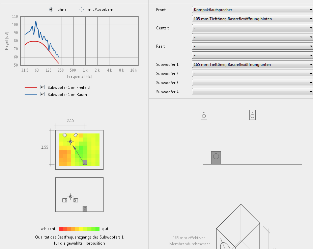This screenshot has height=249, width=313.
Task: Toggle 'Subwoofer 1 im Freifeld' checkbox
Action: coord(42,87)
